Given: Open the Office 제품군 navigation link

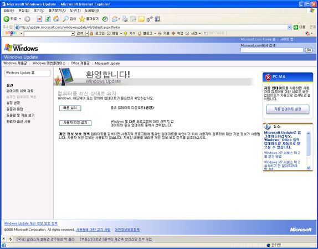Looking at the screenshot, I should [80, 63].
